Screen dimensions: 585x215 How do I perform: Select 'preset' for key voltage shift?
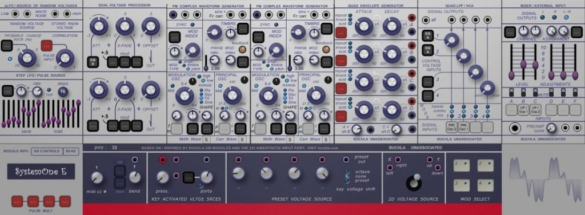coord(347,181)
